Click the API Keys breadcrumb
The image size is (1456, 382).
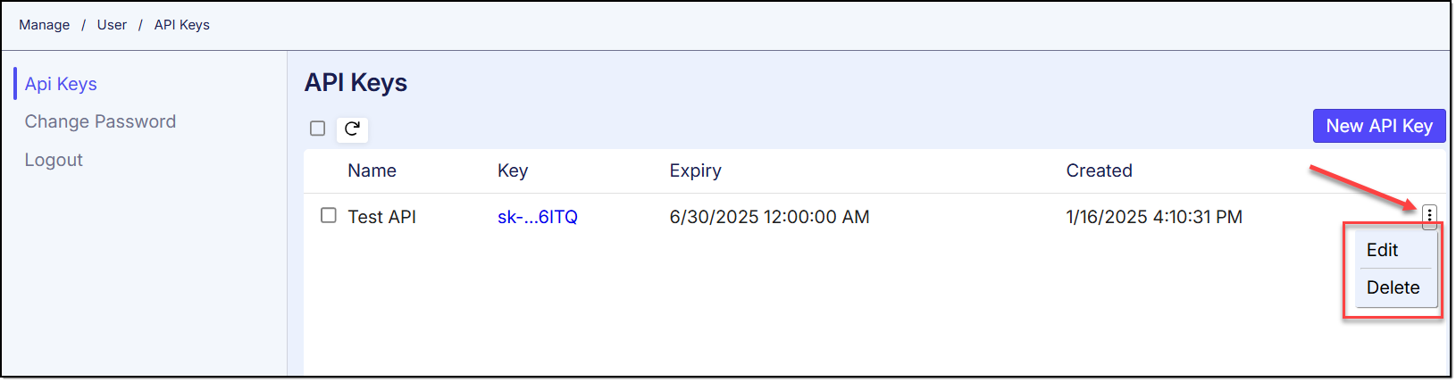(x=181, y=25)
